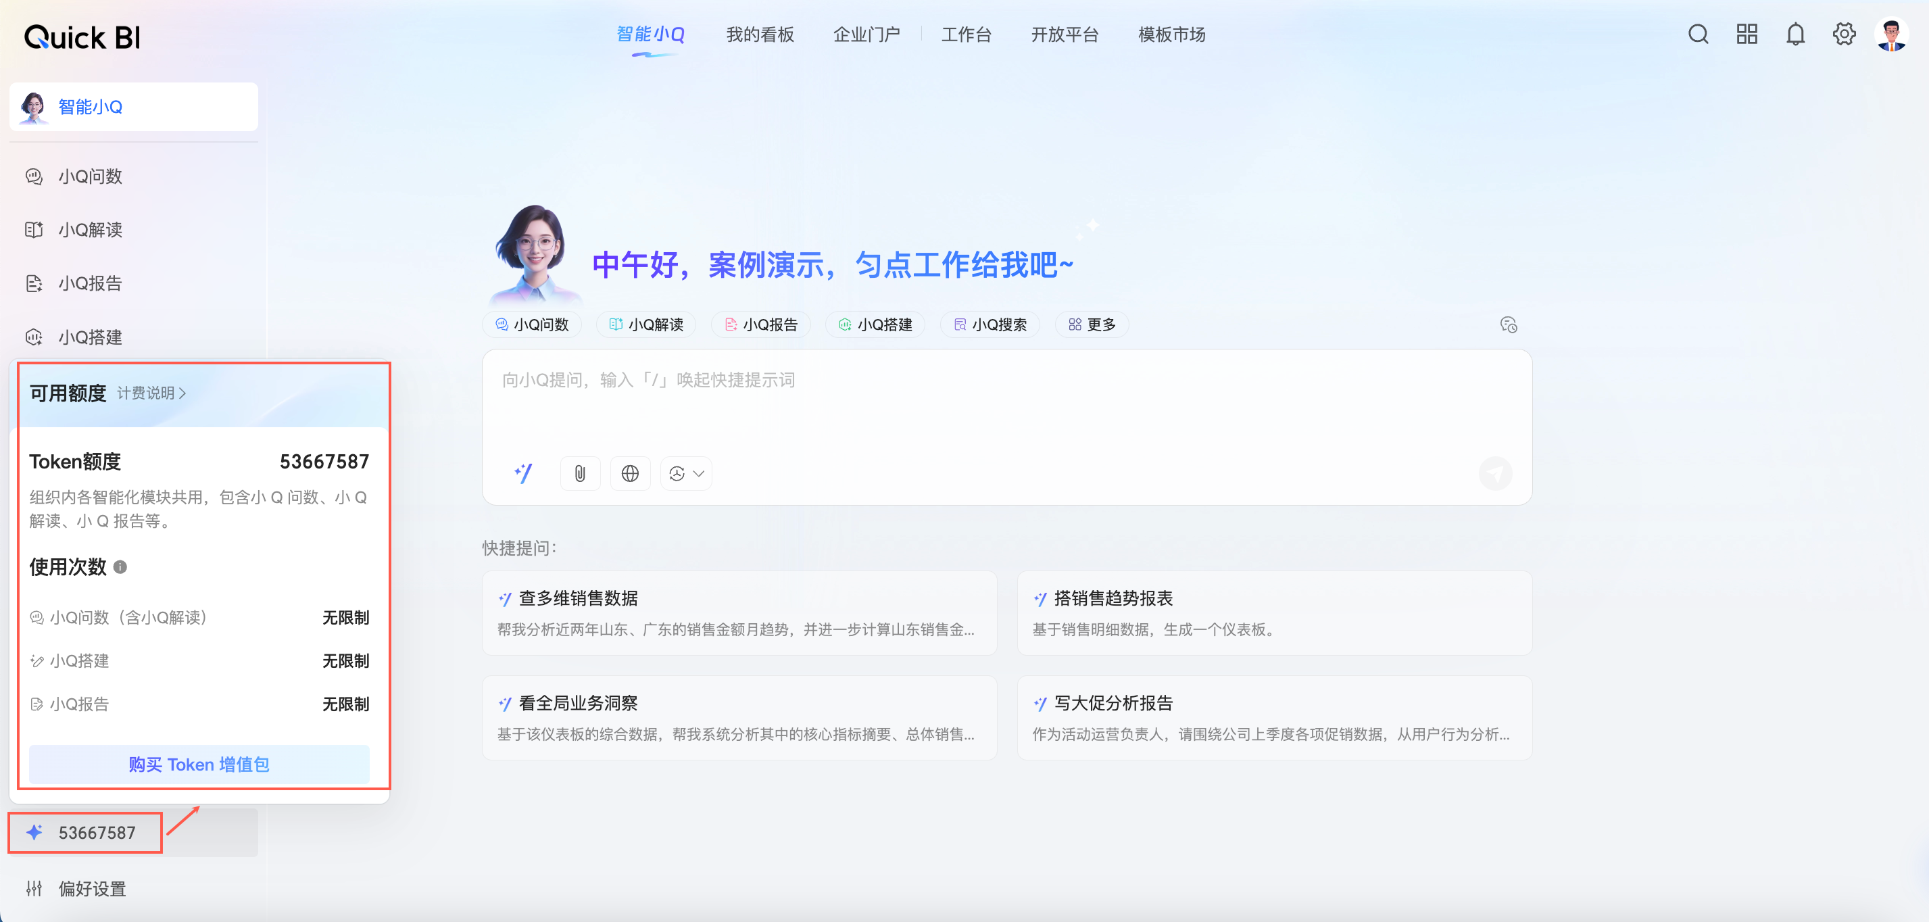
Task: Click the 小Q搭建 usage row in panel
Action: [199, 660]
